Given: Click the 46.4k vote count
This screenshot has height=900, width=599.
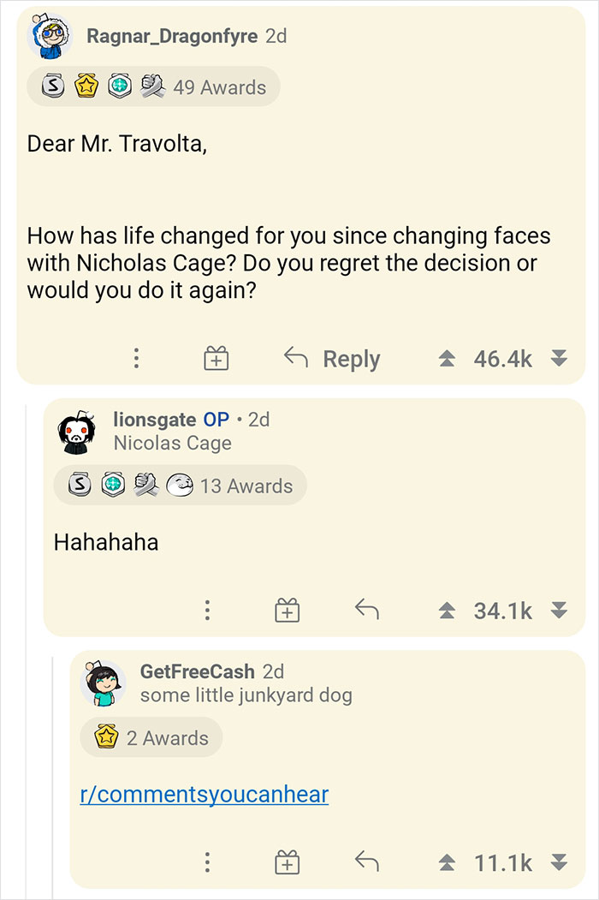Looking at the screenshot, I should [x=502, y=358].
